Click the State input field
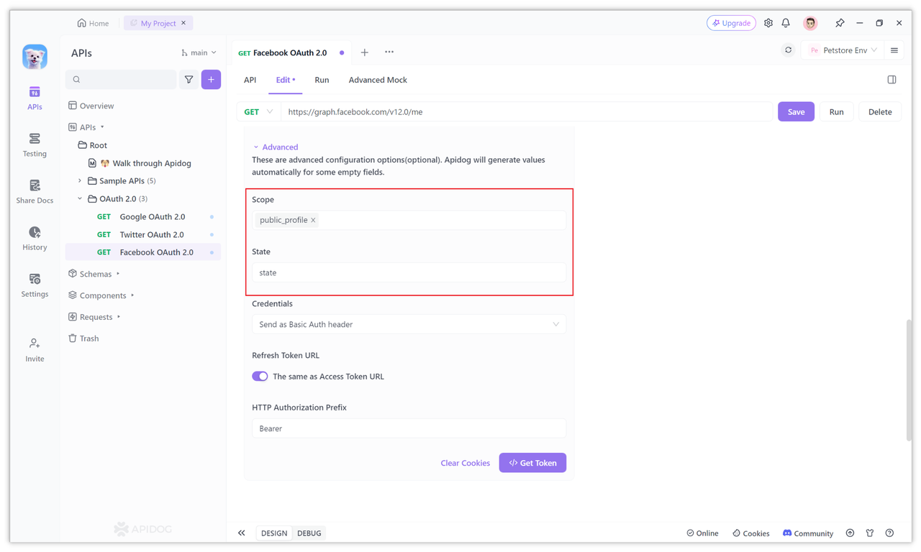 pos(409,272)
